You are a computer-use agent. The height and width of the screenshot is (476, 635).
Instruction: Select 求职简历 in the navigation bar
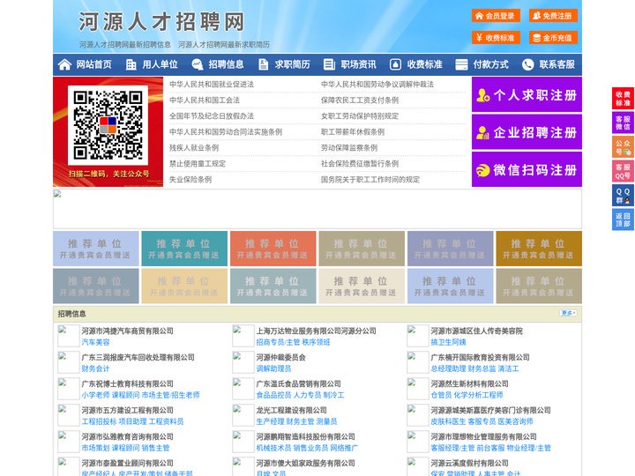293,64
